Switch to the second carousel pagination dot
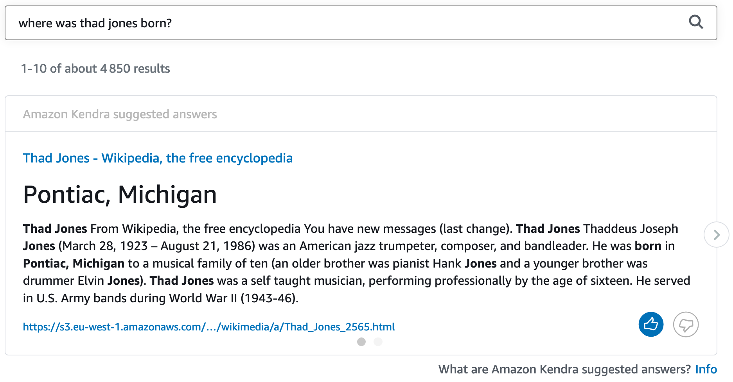The width and height of the screenshot is (733, 382). point(378,342)
